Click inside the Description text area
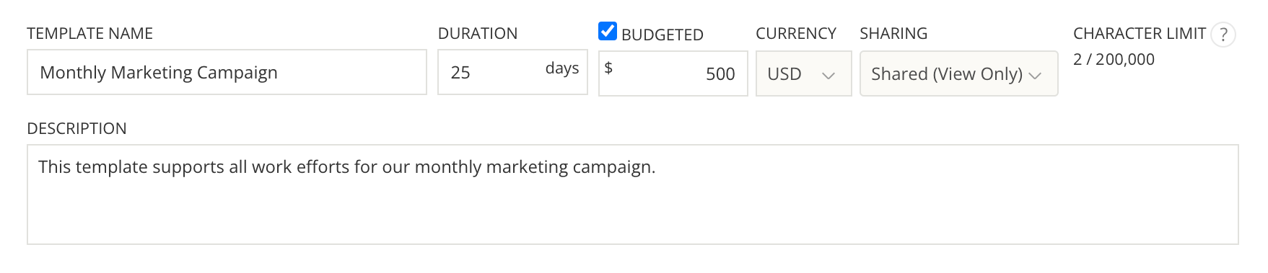The image size is (1268, 273). (632, 194)
